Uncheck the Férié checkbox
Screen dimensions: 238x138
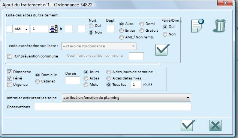pos(9,78)
